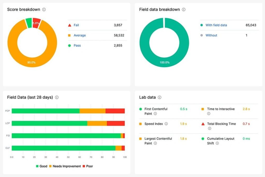The height and width of the screenshot is (177, 265).
Task: Open info icon beside Field Data title
Action: [x=57, y=98]
